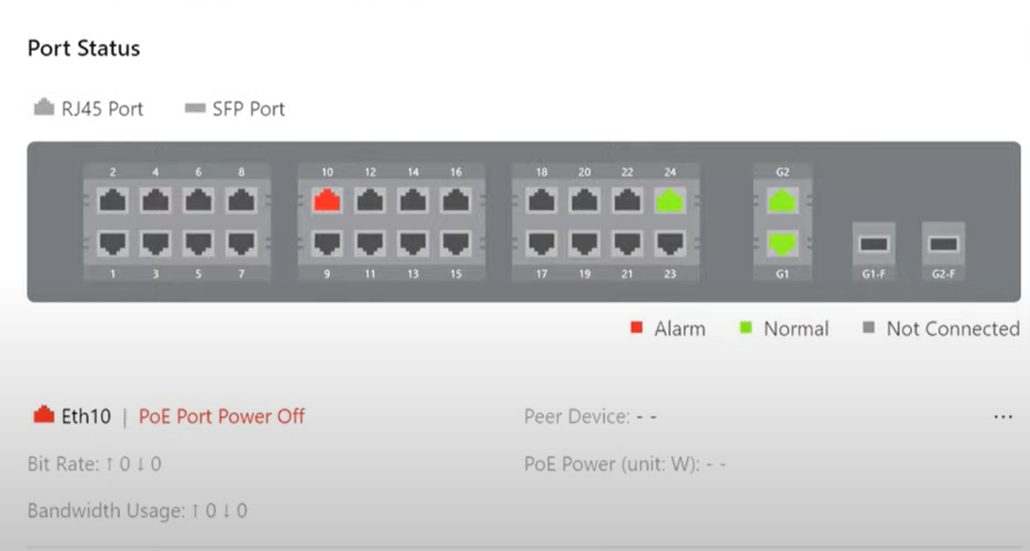Click the RJ45 Port legend icon
Screen dimensions: 1030x551
coord(44,109)
